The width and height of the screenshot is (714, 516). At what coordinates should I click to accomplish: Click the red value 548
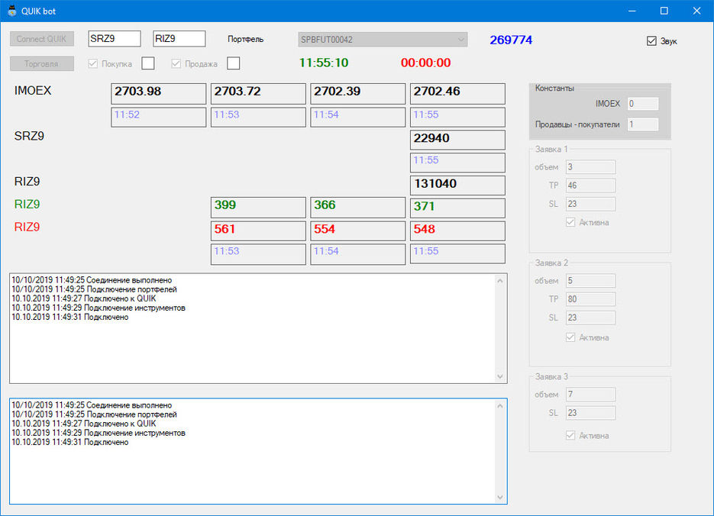(457, 231)
